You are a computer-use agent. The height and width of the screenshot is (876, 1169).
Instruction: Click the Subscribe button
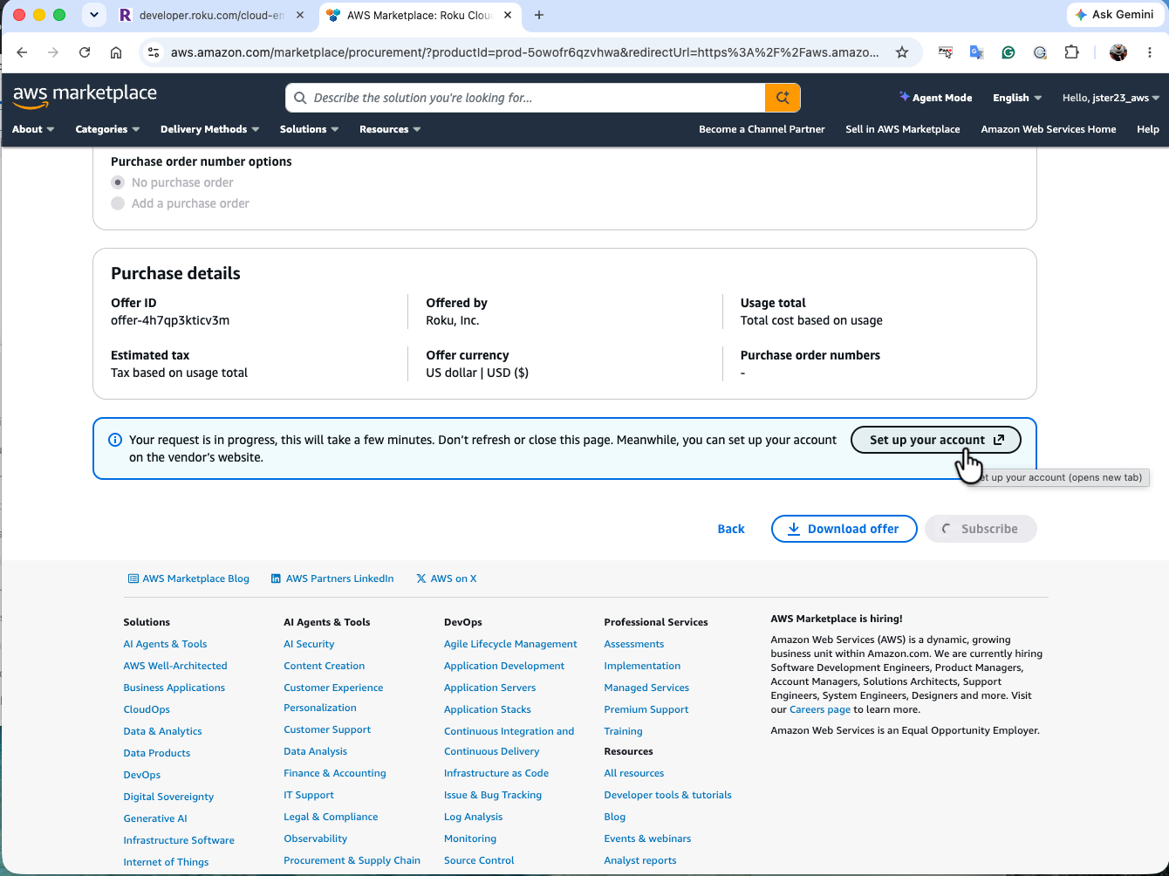pyautogui.click(x=981, y=529)
